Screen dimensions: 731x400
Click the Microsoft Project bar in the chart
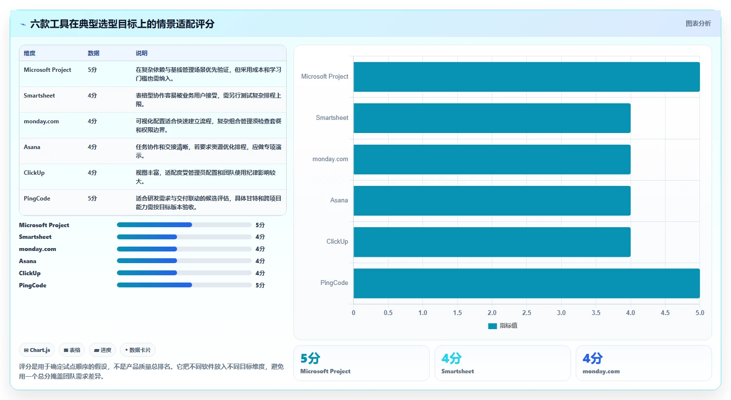526,77
